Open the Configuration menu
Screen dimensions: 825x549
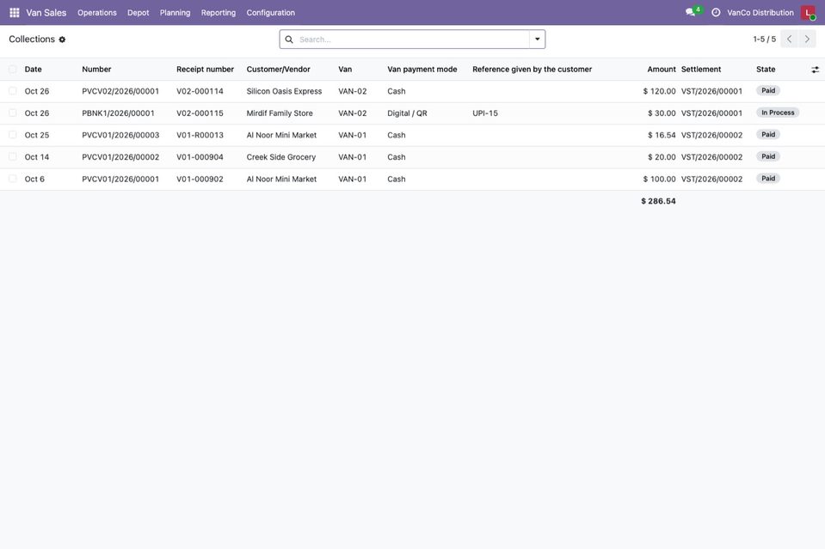point(271,13)
